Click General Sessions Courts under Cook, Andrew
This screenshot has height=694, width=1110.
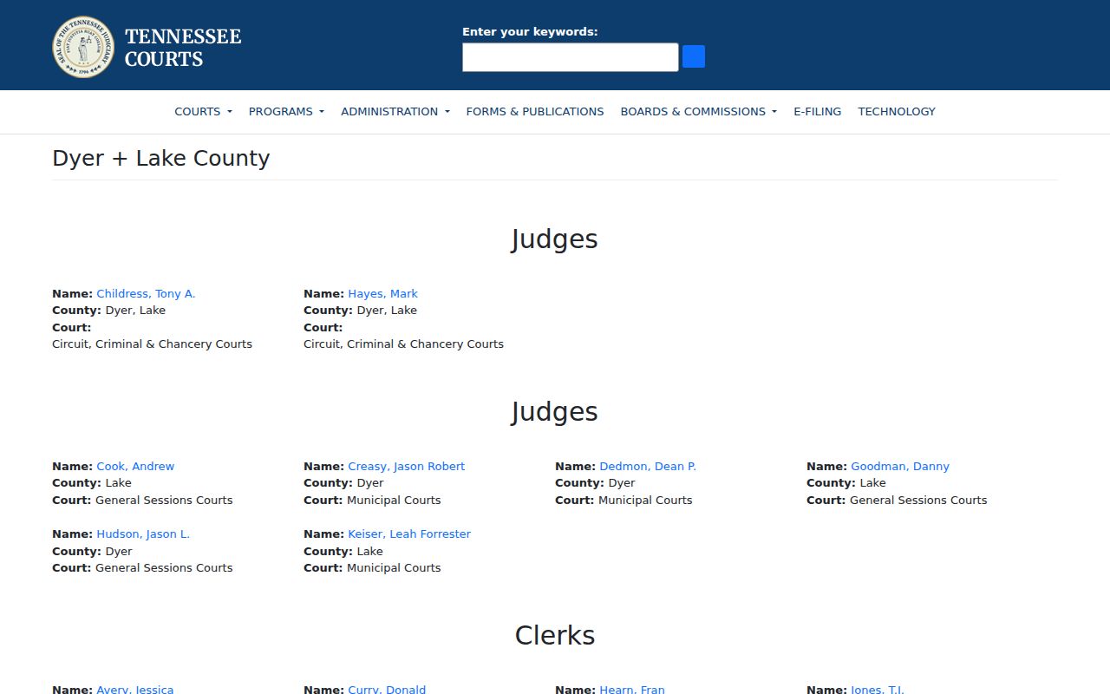(164, 500)
